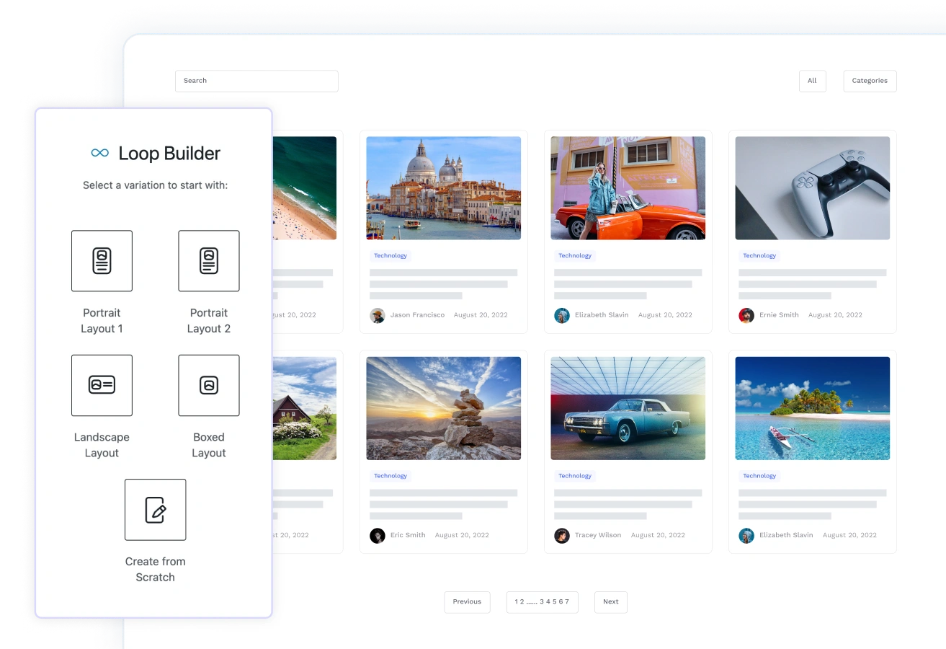Click Technology tag on Eric Smith's post
Screen dimensions: 946x649
(x=391, y=476)
